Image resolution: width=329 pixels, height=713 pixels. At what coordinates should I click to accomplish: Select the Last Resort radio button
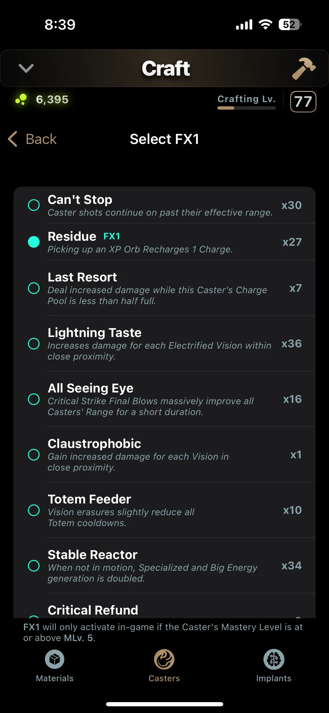(34, 288)
